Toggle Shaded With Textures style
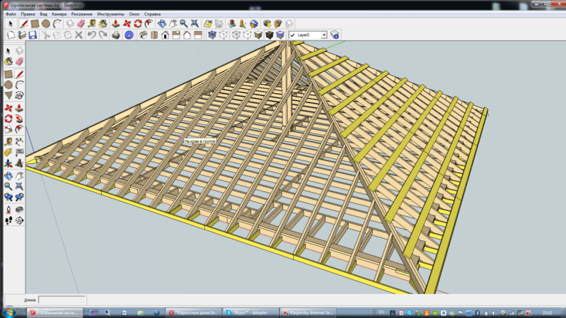The height and width of the screenshot is (318, 566). point(269,35)
